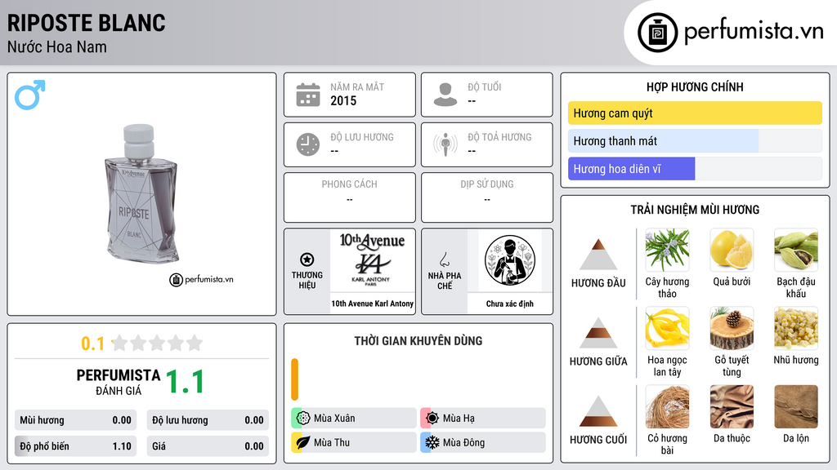This screenshot has width=837, height=470.
Task: Click the Mùa Hạ season label
Action: (x=459, y=419)
